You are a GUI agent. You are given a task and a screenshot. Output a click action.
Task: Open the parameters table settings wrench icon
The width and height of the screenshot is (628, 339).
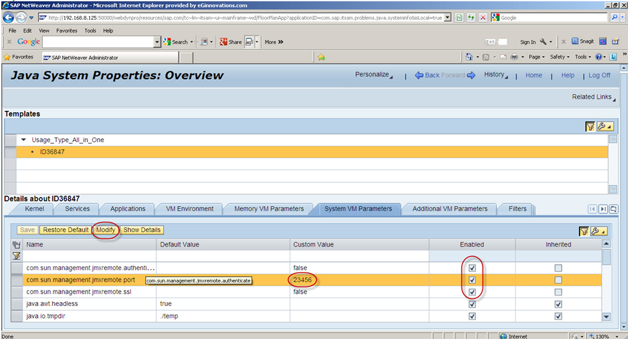(599, 231)
